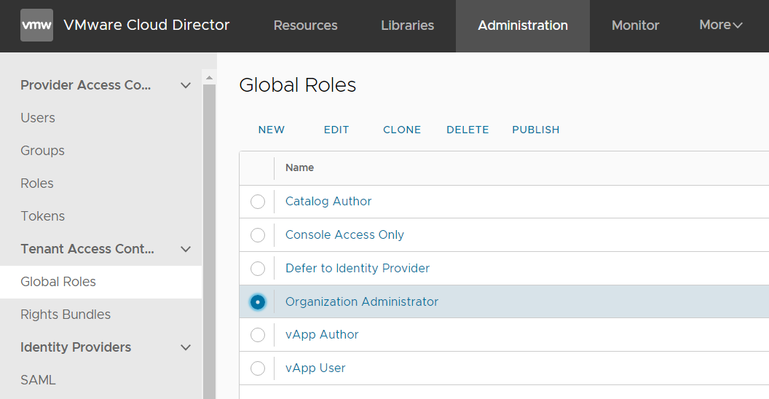Select the vApp Author radio button
The image size is (769, 399).
tap(258, 335)
